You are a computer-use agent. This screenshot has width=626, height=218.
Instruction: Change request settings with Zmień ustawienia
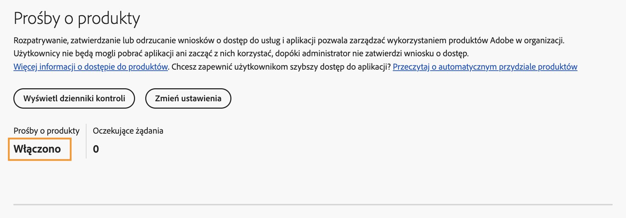(188, 99)
